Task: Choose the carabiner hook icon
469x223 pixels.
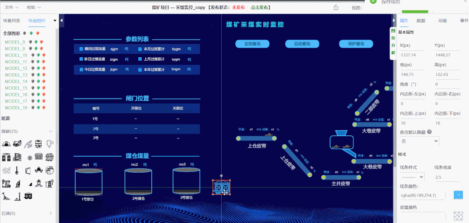Action: tap(50, 144)
